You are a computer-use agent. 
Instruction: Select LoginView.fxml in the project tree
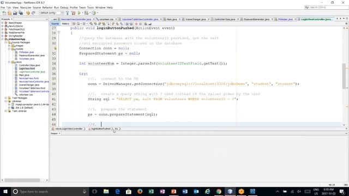tap(27, 69)
